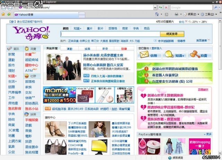This screenshot has height=160, width=222.
Task: Select the 知識+ search tab
Action: pos(77,28)
